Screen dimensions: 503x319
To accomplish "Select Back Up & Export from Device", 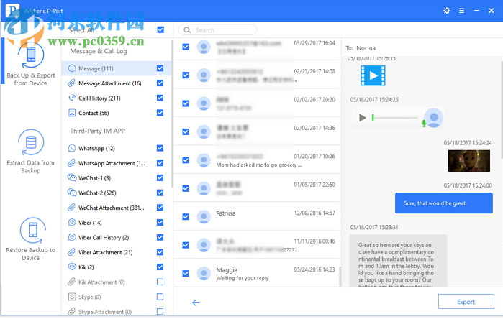I will click(x=31, y=65).
